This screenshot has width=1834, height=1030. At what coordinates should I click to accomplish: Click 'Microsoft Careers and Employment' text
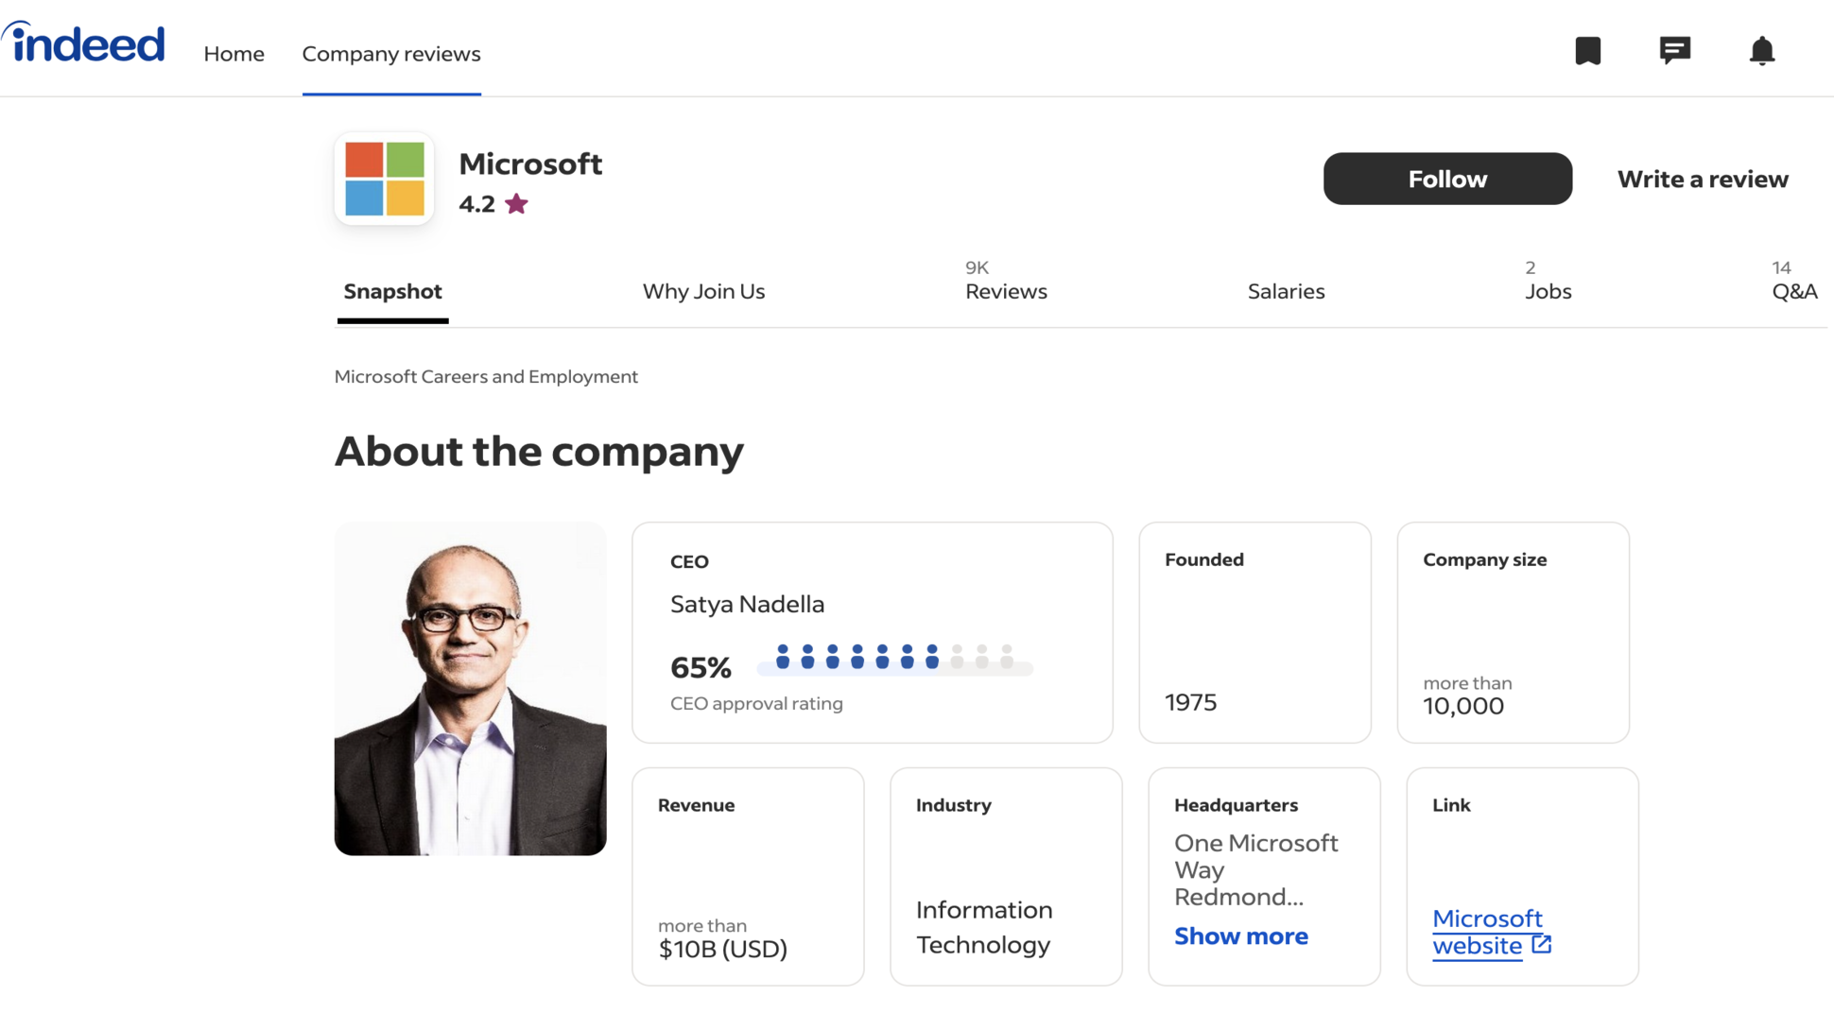tap(486, 376)
